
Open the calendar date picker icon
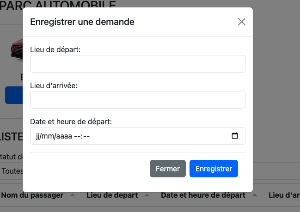coord(235,136)
